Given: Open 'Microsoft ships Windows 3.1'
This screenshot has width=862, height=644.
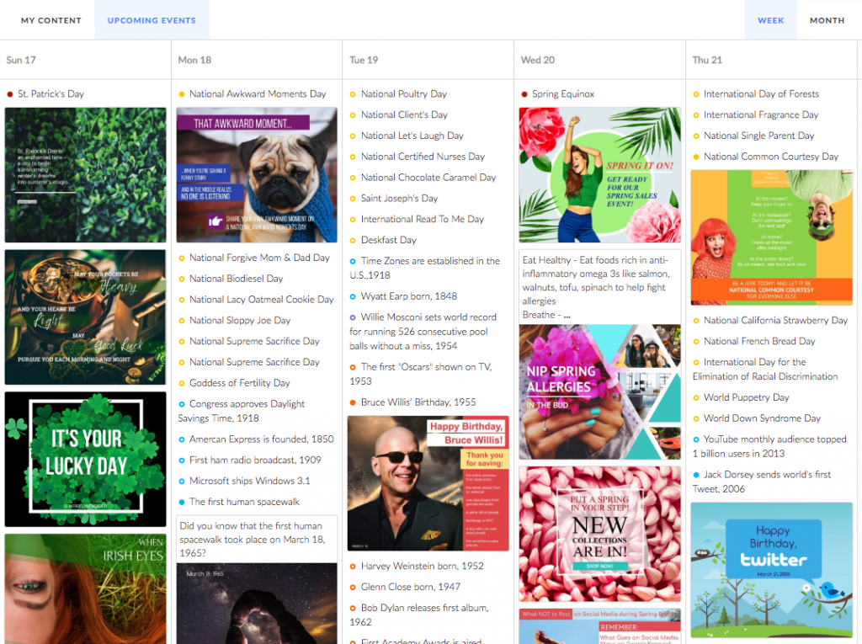Looking at the screenshot, I should pyautogui.click(x=249, y=481).
